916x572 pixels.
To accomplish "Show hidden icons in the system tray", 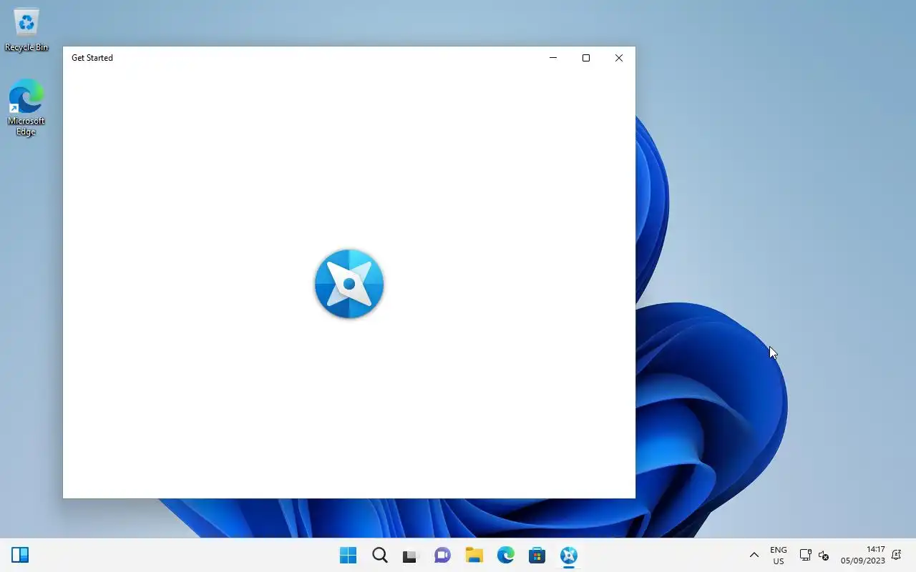I will (x=754, y=555).
